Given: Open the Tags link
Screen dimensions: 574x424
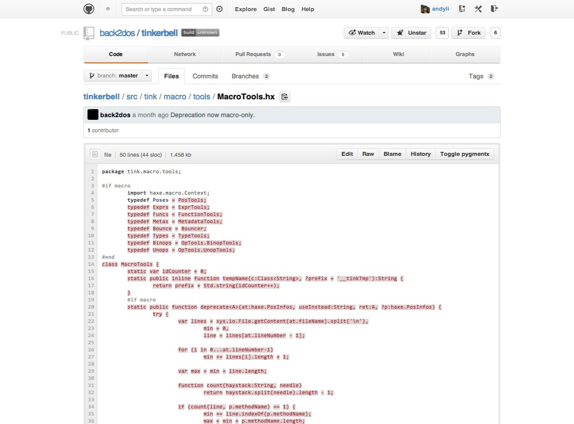Looking at the screenshot, I should [481, 76].
